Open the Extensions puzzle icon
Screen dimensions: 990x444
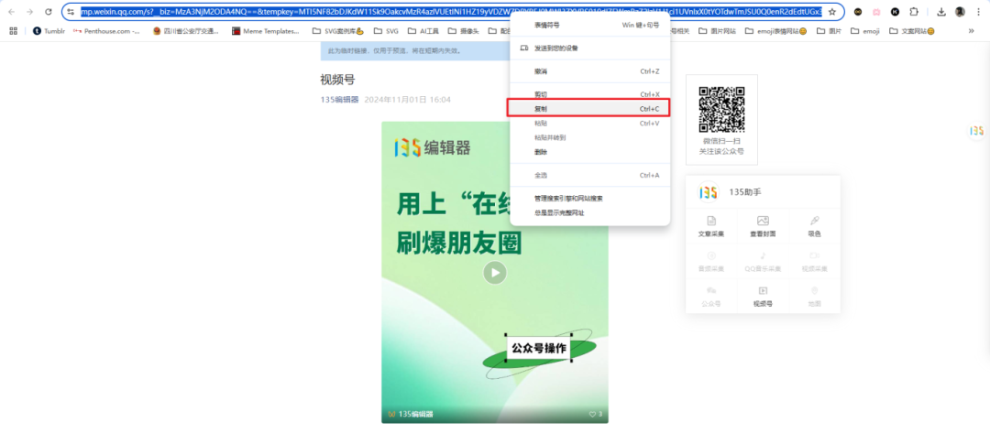point(914,12)
